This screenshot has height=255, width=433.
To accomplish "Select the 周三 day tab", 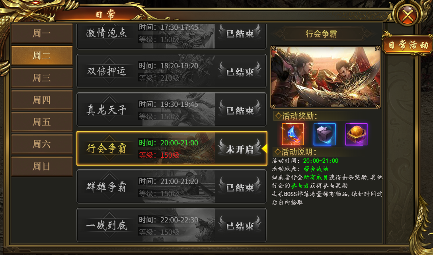I will [42, 78].
